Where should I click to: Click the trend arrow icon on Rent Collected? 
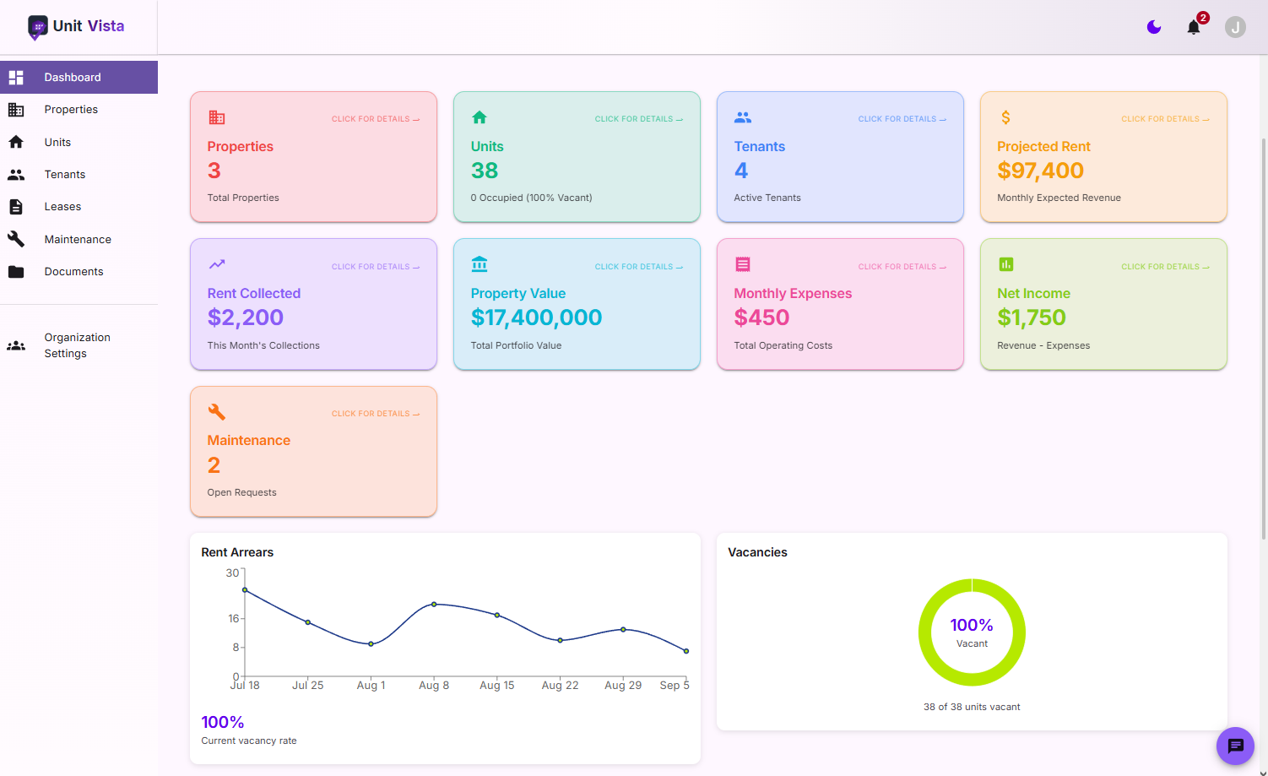[216, 264]
